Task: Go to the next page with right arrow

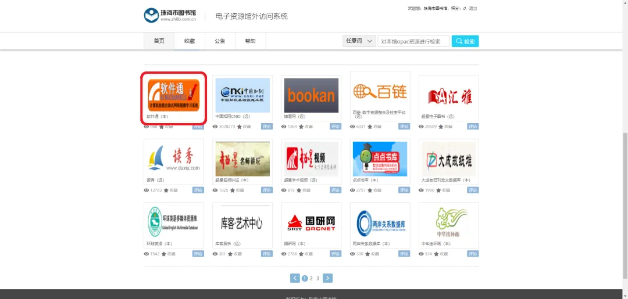Action: click(327, 278)
